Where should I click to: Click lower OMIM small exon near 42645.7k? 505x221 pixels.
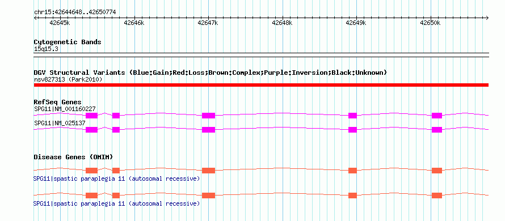coord(116,195)
